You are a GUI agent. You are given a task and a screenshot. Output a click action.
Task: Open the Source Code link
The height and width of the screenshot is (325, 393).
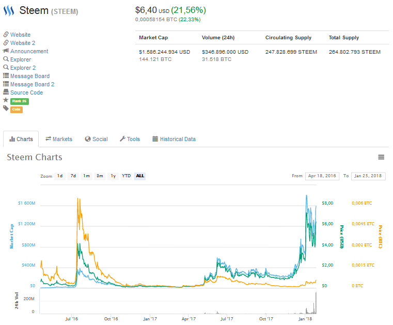(x=26, y=92)
